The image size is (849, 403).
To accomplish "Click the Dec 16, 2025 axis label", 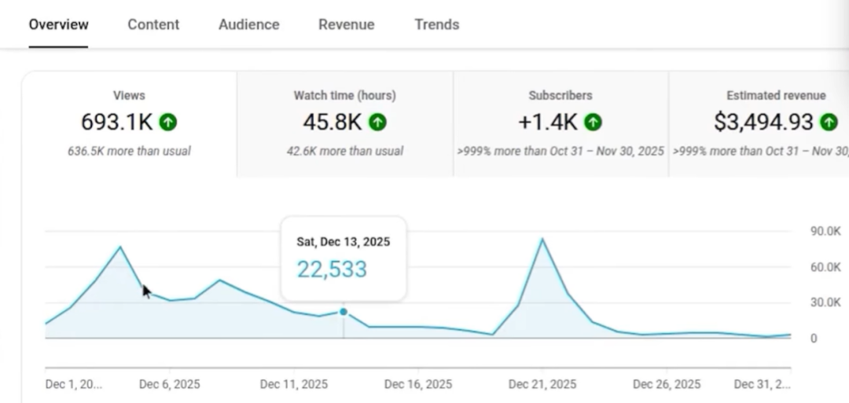I will click(417, 384).
